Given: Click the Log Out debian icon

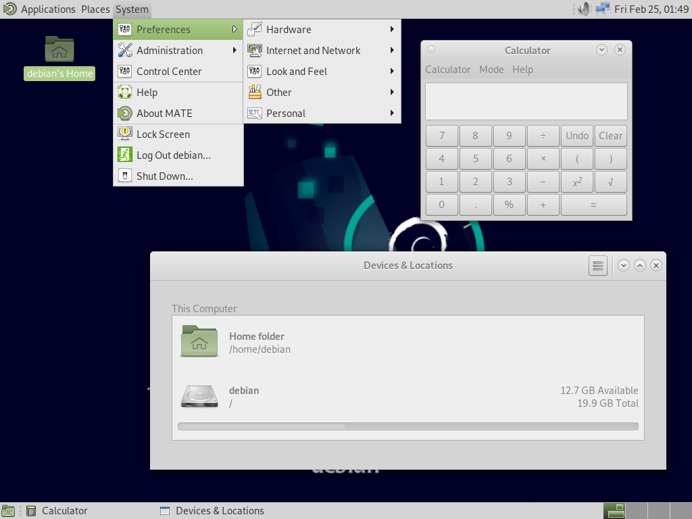Looking at the screenshot, I should pos(124,155).
